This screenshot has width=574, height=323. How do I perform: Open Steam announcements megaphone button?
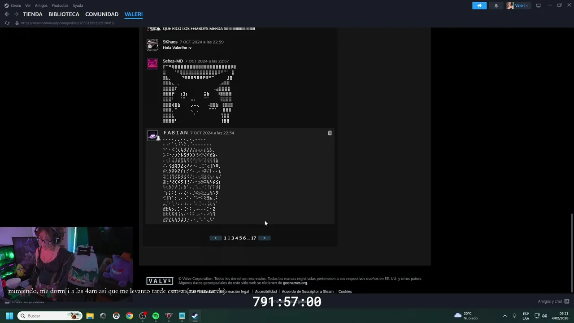(479, 5)
